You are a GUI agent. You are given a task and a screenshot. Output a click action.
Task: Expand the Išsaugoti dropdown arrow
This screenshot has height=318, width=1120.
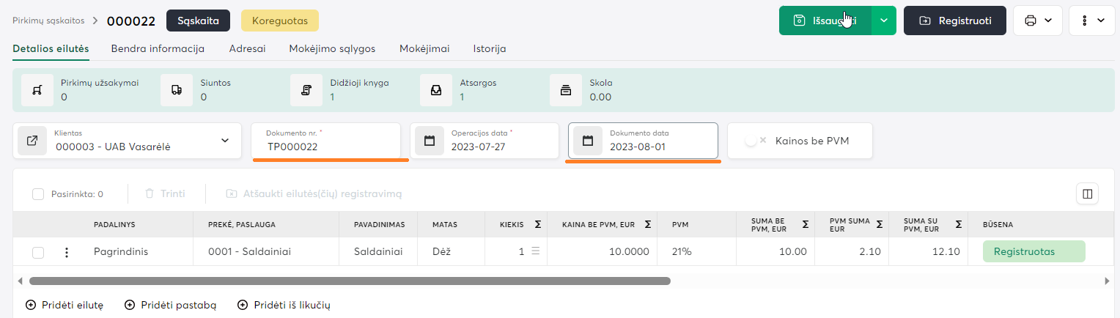pos(883,21)
